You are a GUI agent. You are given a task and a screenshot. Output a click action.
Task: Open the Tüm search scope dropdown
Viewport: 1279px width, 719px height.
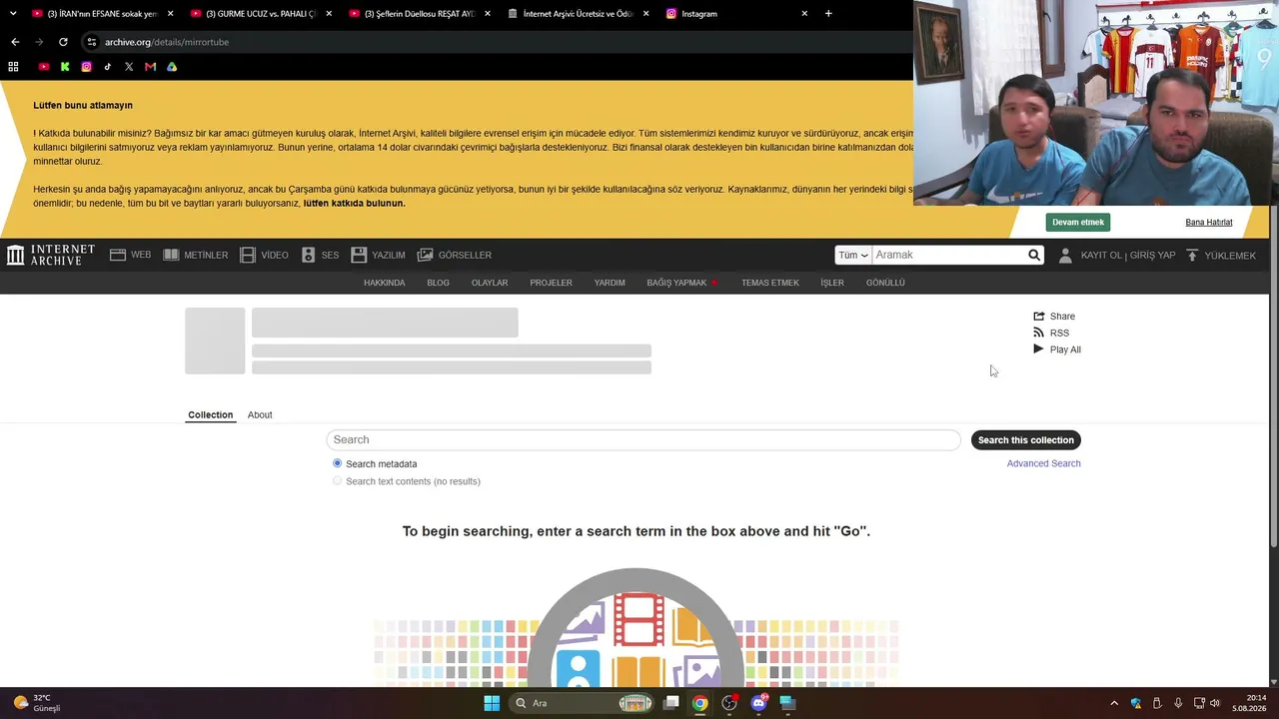[x=853, y=255]
